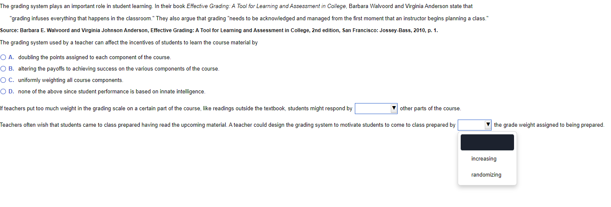Click the Source citation line for Walvoord and Anderson
This screenshot has width=611, height=207.
pos(219,30)
